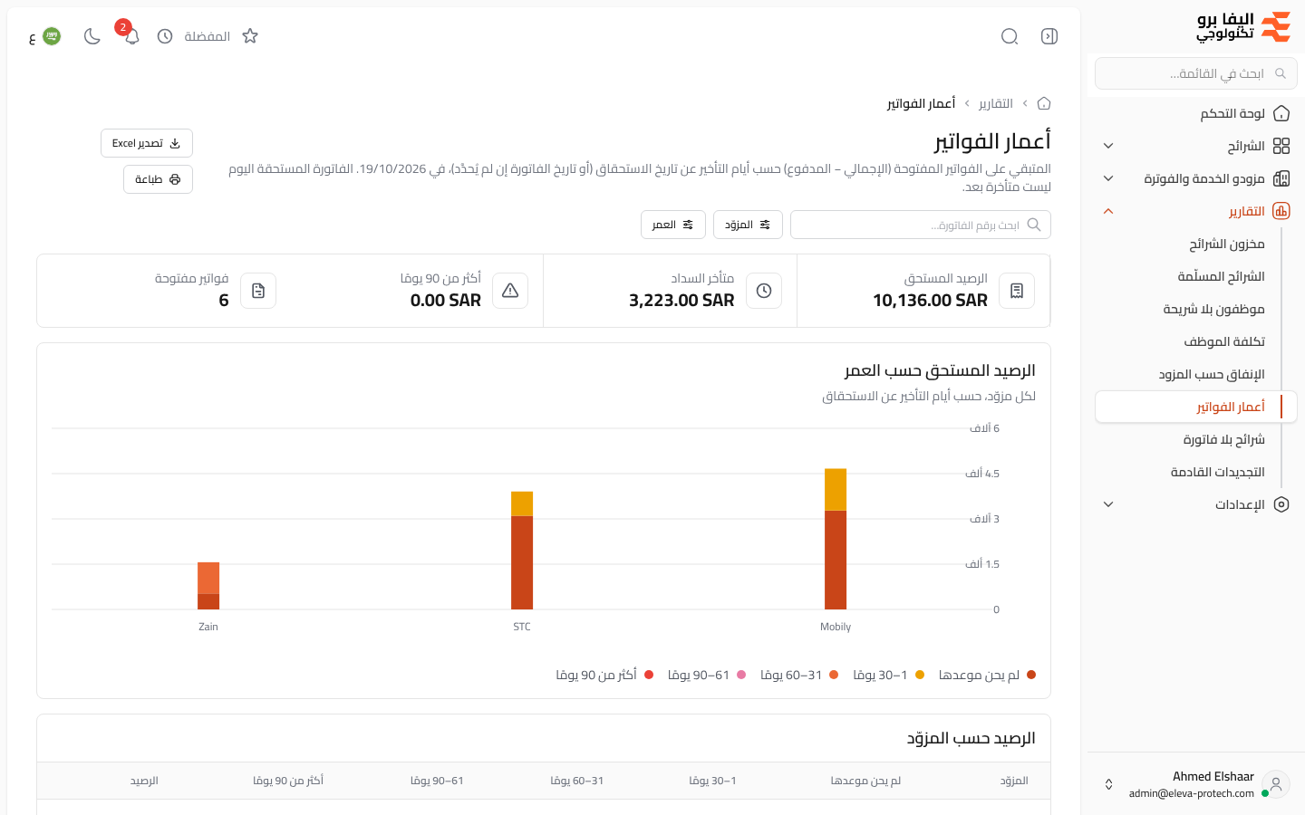The width and height of the screenshot is (1305, 815).
Task: Print the report using طباعة button
Action: coord(158,179)
